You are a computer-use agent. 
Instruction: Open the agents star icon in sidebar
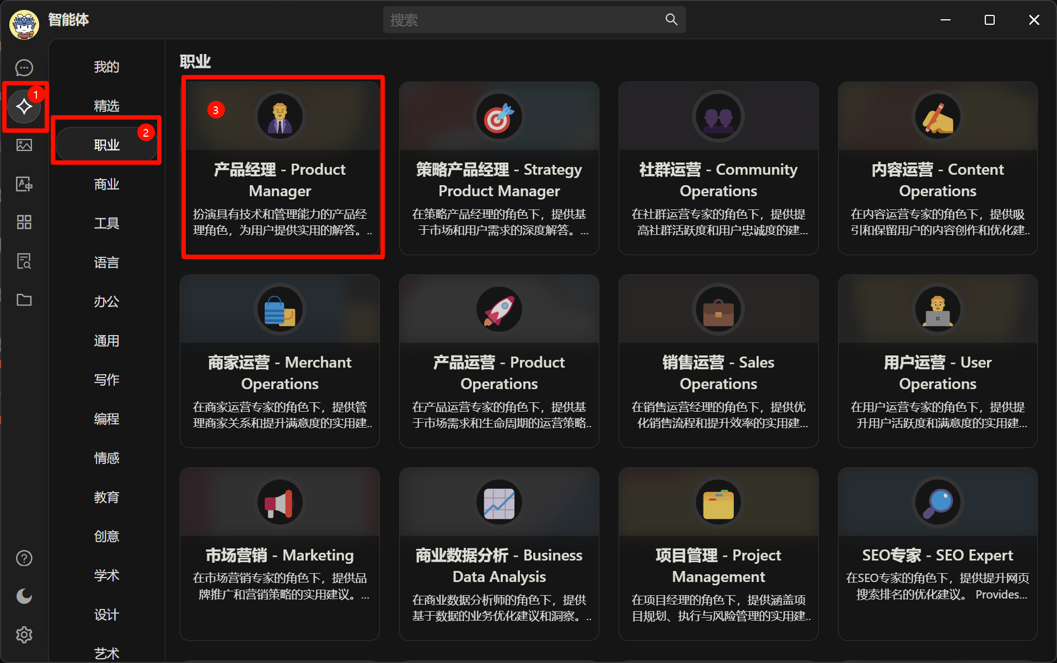(x=24, y=106)
